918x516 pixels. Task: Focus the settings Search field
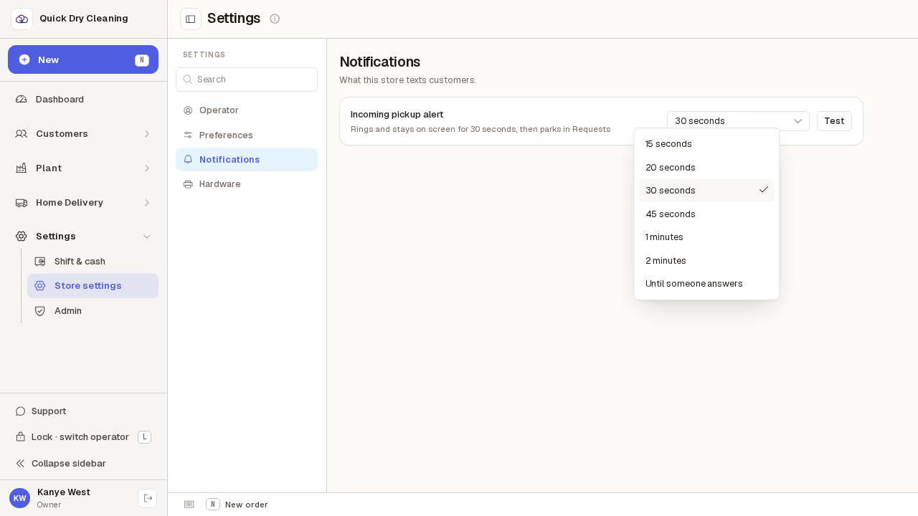click(247, 80)
